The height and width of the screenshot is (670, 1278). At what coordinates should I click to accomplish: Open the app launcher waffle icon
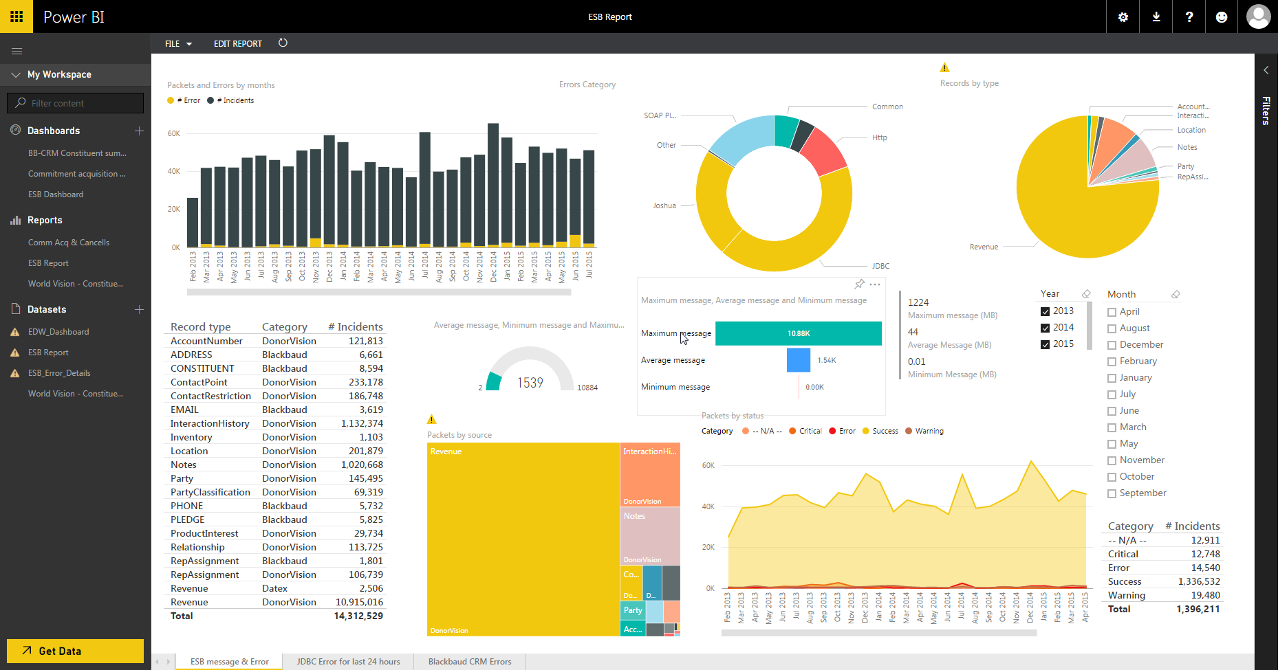click(17, 16)
